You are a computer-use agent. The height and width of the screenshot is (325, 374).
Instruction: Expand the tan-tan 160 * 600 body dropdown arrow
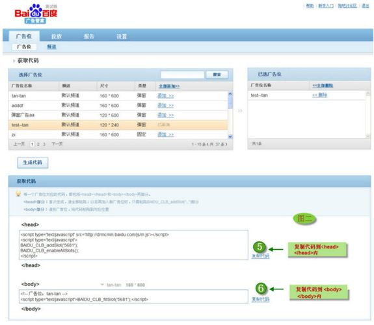[x=102, y=285]
